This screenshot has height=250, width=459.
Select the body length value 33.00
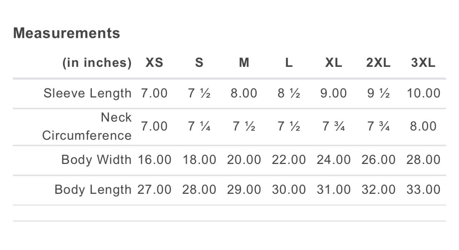tap(423, 190)
